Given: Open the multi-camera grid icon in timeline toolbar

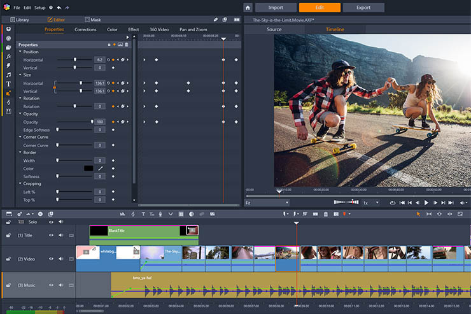Looking at the screenshot, I should pyautogui.click(x=181, y=214).
